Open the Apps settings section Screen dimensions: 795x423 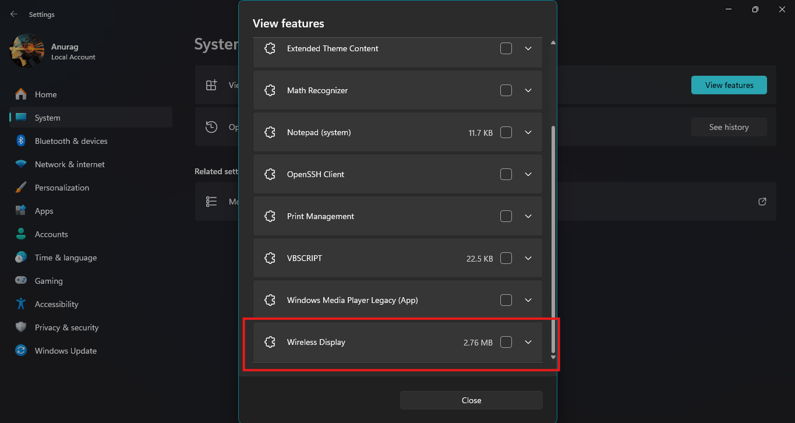[44, 211]
